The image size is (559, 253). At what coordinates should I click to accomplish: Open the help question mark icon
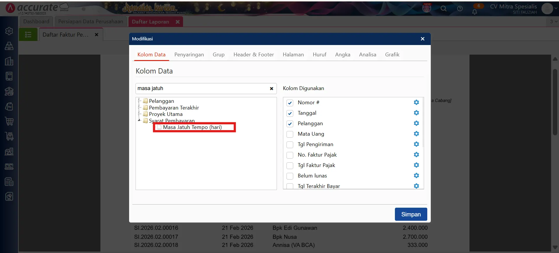(460, 9)
